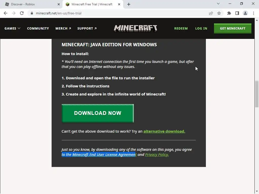
Task: Click the scrollbar up arrow
Action: (257, 20)
